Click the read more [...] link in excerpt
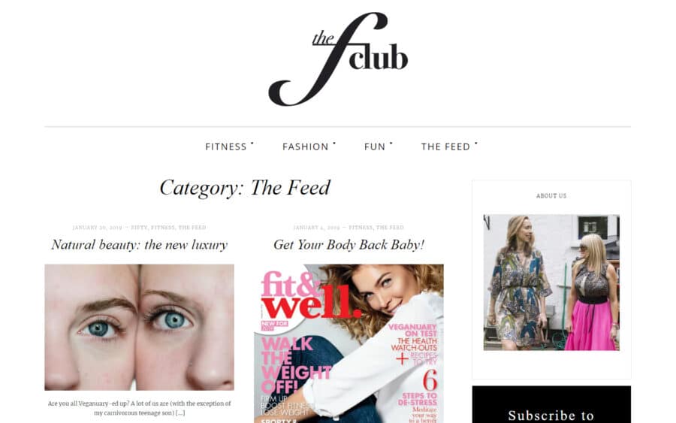Screen dimensions: 676x423 180,413
